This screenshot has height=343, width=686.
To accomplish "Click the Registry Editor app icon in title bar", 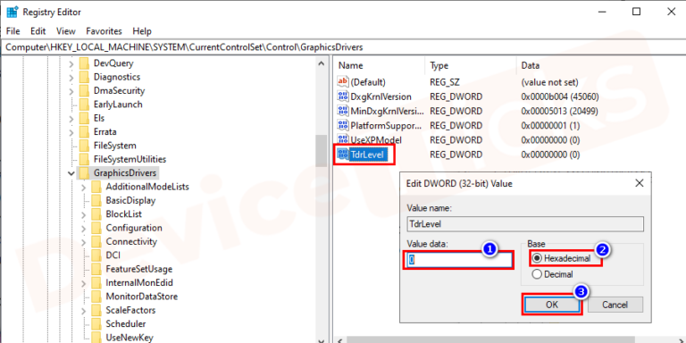I will click(x=12, y=13).
